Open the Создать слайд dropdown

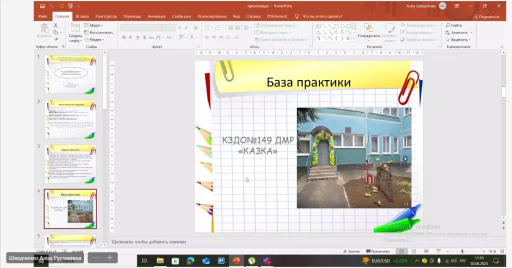75,38
